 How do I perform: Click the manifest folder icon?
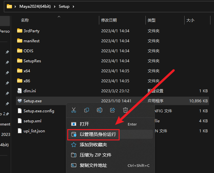[x=20, y=41]
